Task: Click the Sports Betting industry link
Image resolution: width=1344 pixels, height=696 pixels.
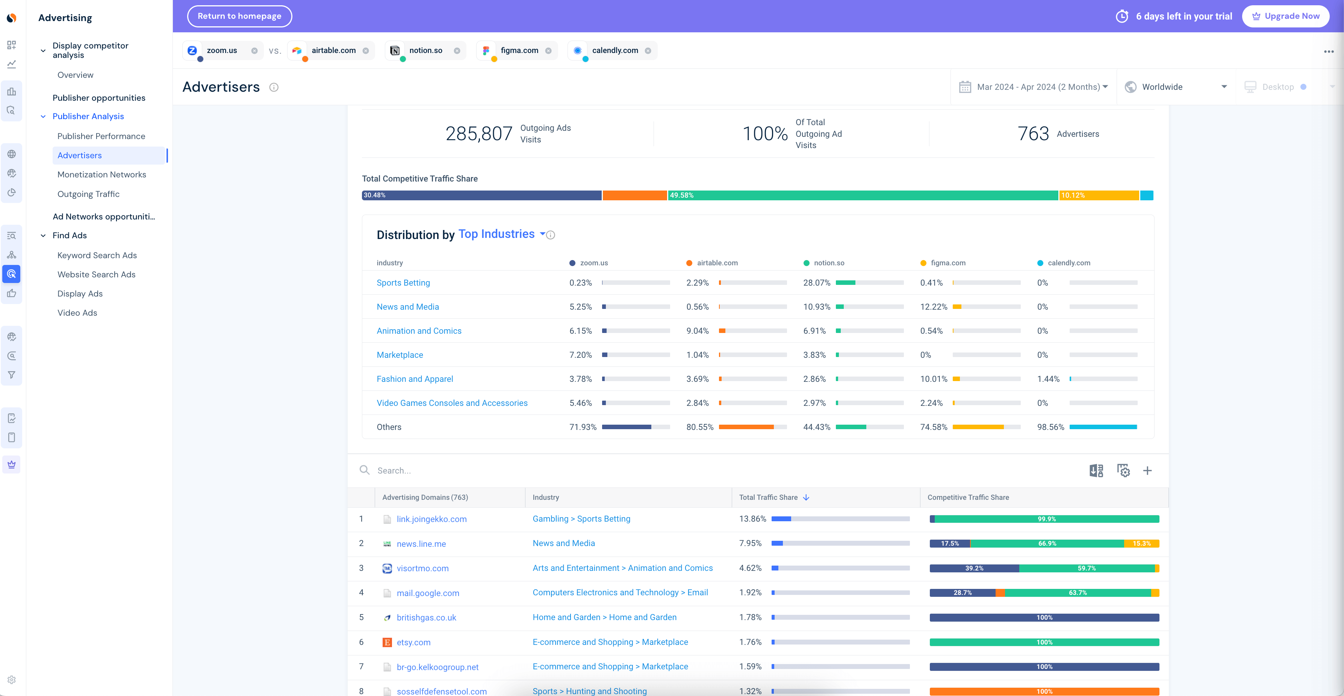Action: point(403,282)
